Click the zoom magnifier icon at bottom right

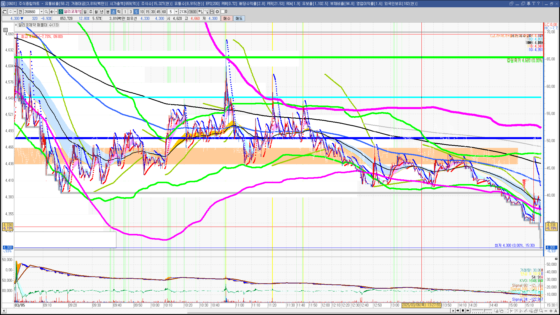541,311
